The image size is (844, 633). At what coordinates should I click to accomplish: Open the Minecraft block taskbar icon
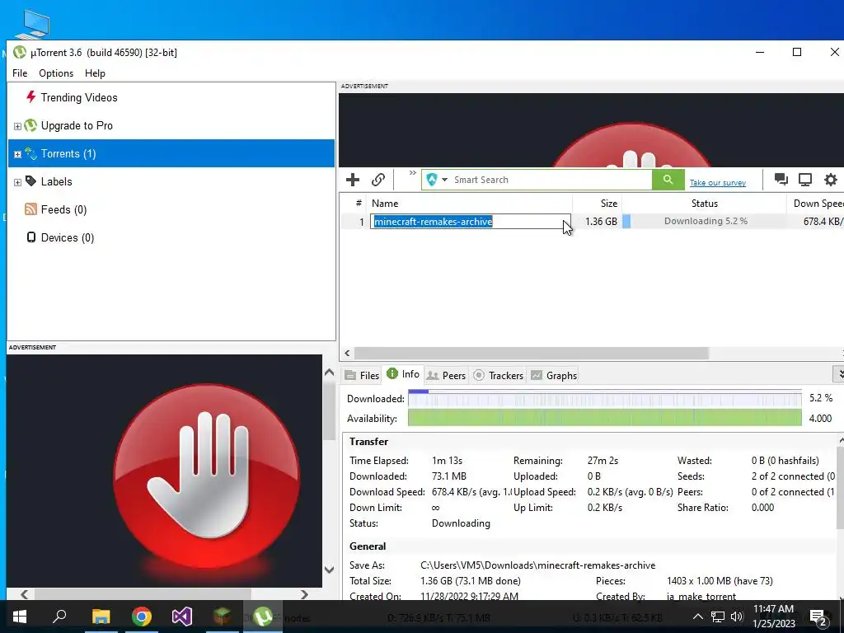point(223,617)
